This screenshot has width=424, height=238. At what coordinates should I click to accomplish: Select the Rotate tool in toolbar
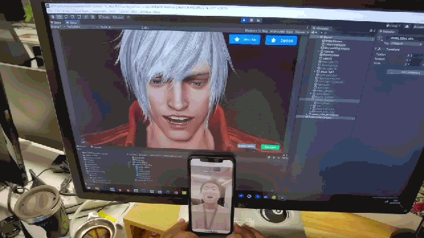tap(66, 17)
